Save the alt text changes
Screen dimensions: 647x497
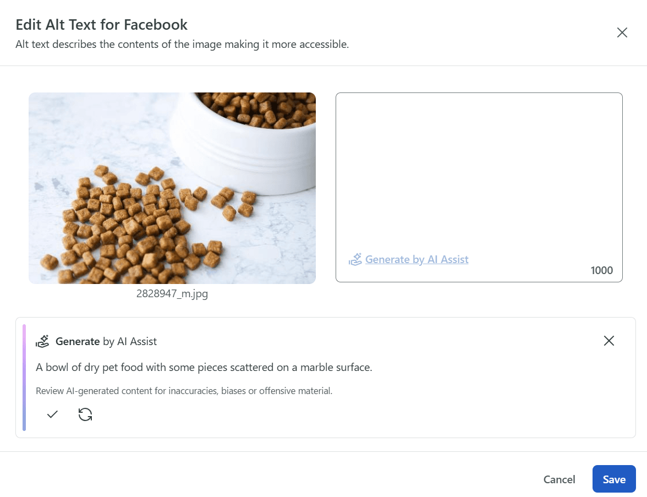(x=613, y=479)
